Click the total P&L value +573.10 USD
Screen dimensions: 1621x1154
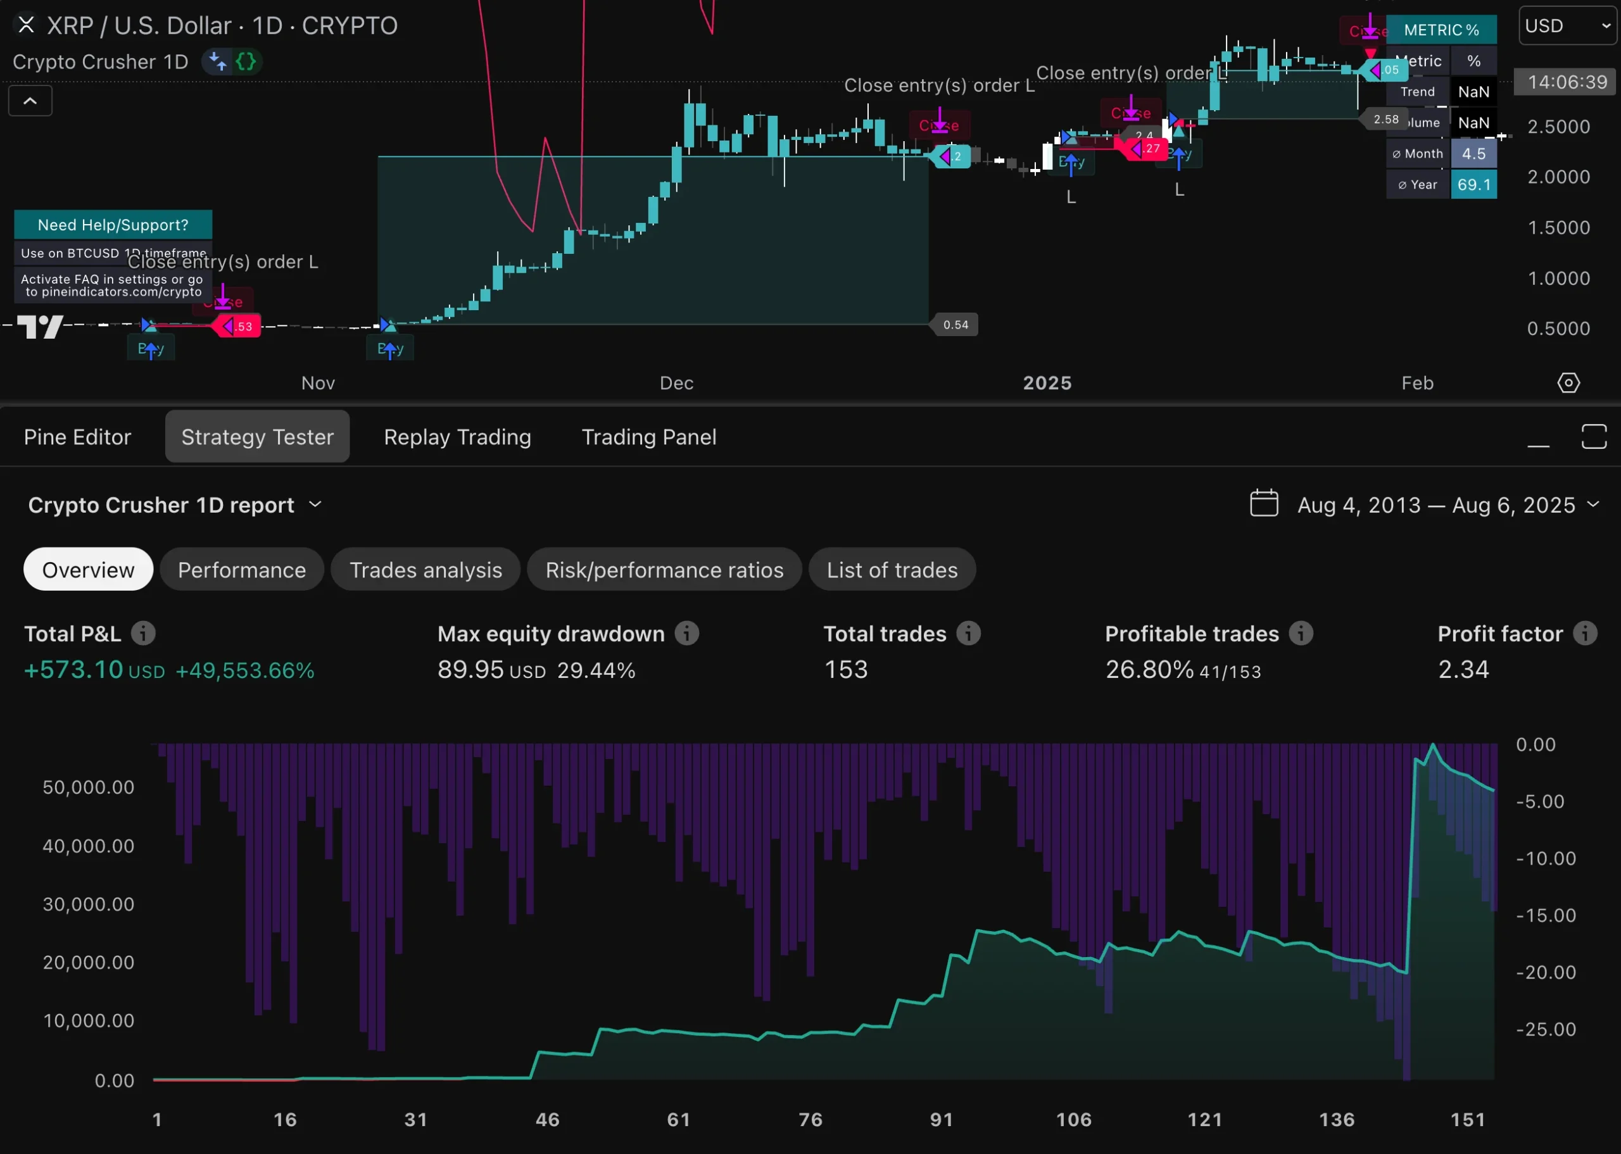[94, 670]
